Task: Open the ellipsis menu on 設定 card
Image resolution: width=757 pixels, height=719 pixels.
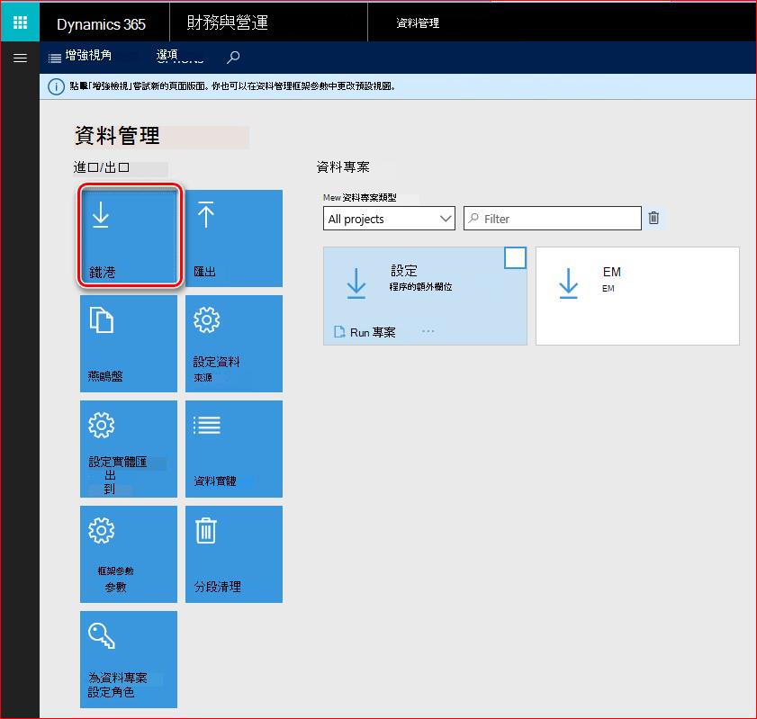Action: (x=428, y=331)
